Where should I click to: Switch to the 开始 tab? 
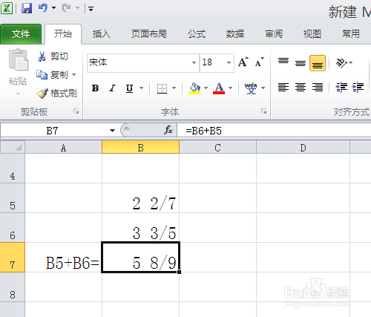pos(63,34)
